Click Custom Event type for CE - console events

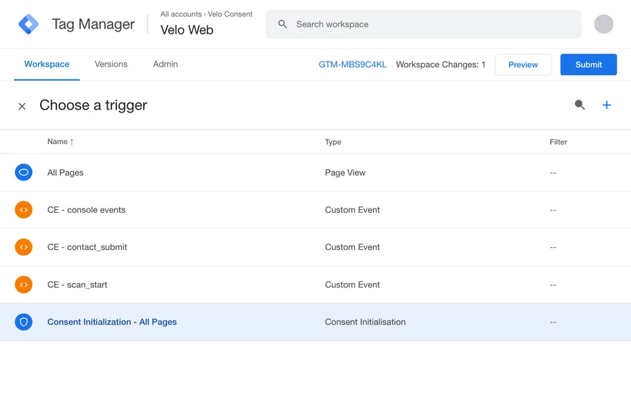[x=352, y=210]
